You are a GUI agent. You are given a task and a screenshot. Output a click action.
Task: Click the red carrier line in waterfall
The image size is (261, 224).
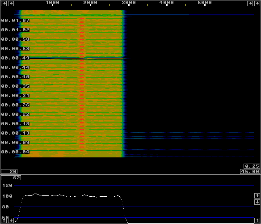coord(82,85)
